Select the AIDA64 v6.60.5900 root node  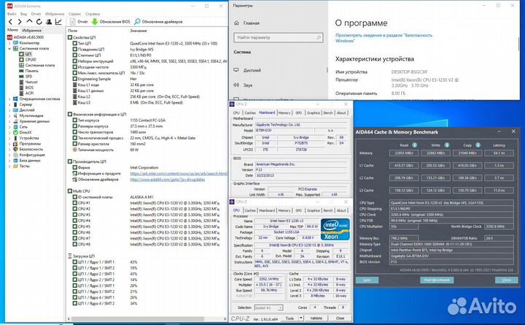pyautogui.click(x=26, y=37)
